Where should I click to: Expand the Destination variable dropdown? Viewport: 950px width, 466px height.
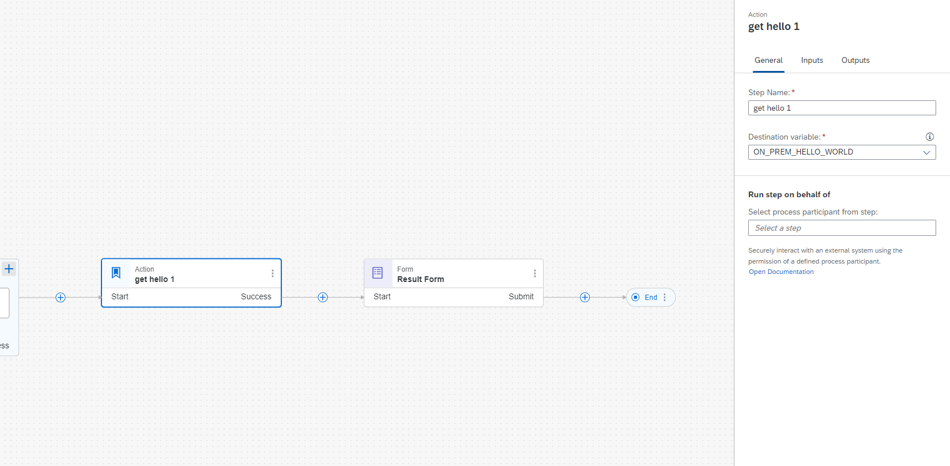coord(926,152)
